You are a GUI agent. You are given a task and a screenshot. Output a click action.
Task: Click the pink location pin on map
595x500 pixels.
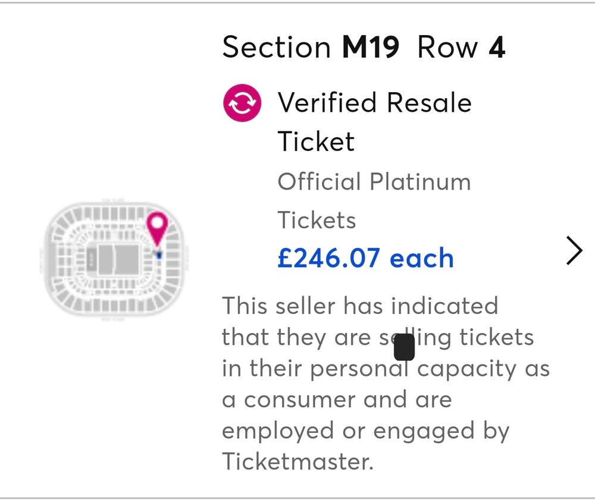[x=157, y=227]
